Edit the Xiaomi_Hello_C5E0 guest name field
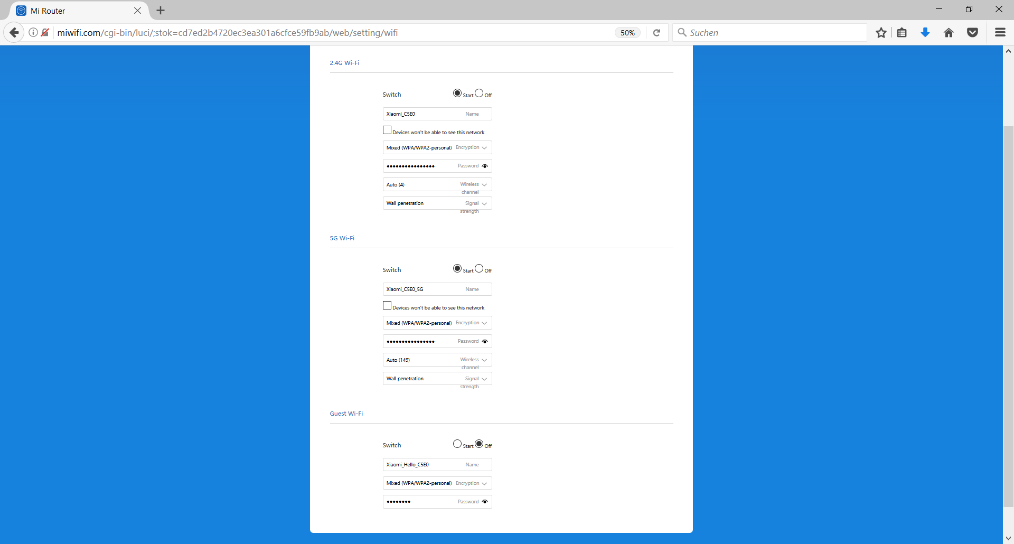 (437, 465)
